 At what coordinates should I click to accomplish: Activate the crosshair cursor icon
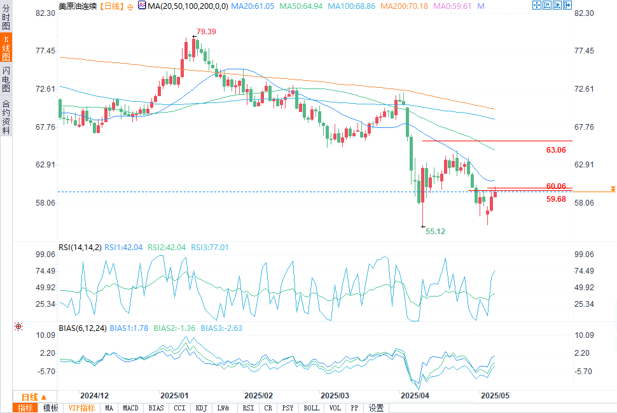(x=537, y=5)
